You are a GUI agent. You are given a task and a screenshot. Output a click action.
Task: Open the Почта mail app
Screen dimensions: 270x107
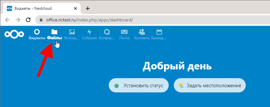click(124, 34)
